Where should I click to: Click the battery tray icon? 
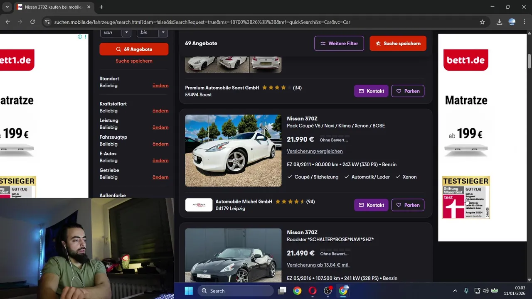[495, 291]
